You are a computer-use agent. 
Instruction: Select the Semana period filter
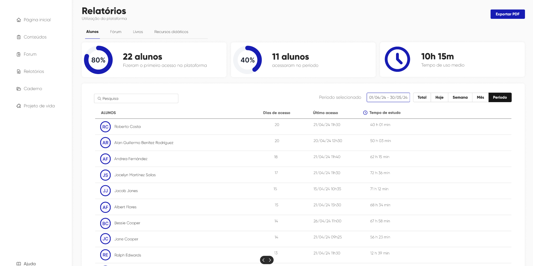click(x=460, y=98)
